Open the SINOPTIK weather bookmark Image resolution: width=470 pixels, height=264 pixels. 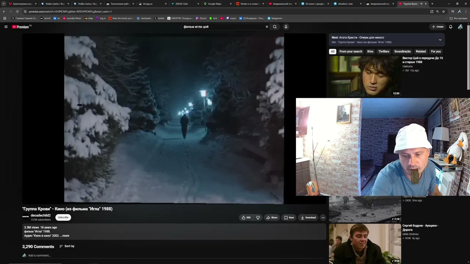(x=180, y=18)
